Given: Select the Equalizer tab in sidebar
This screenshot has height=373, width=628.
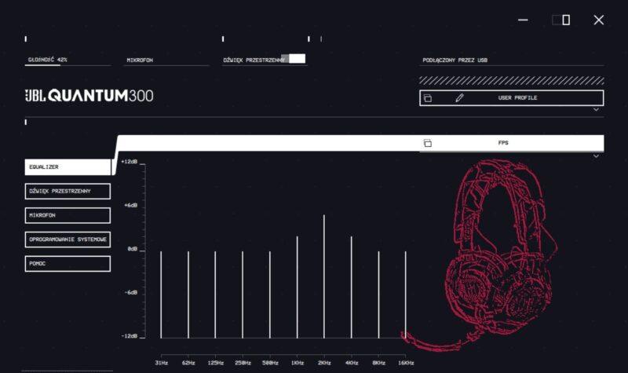Looking at the screenshot, I should [68, 167].
